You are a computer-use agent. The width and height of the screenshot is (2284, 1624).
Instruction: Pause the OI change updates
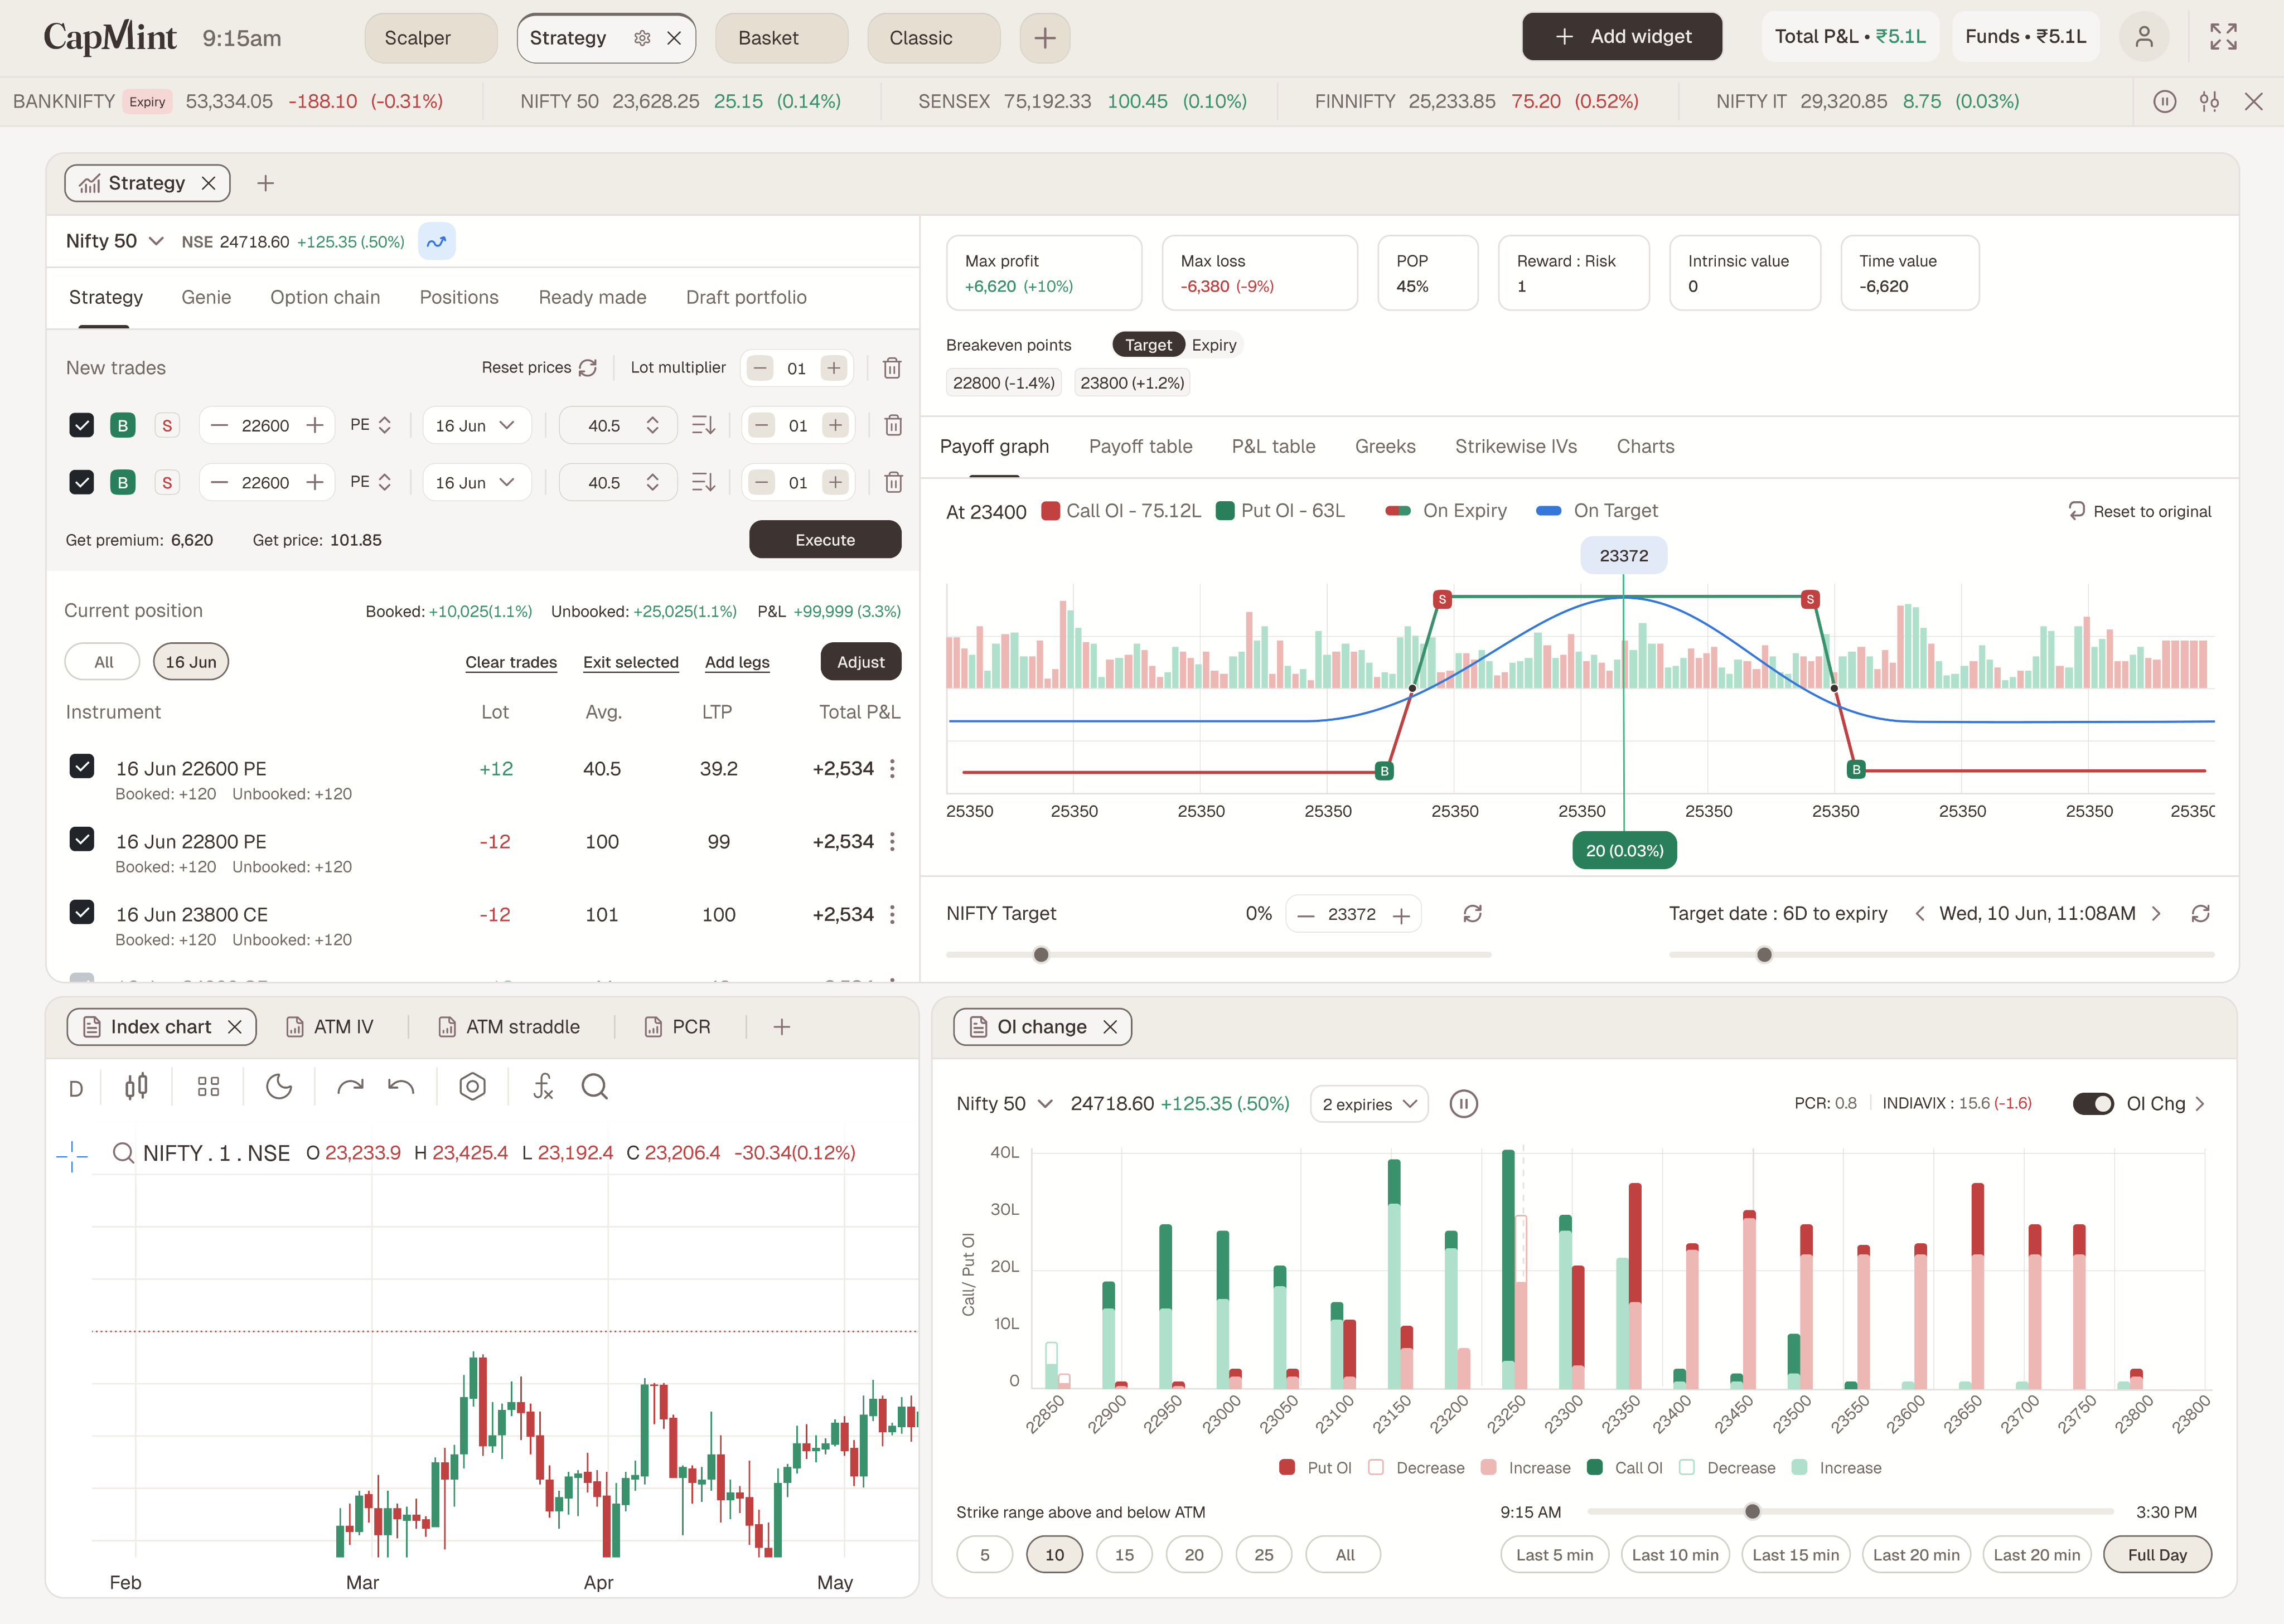(x=1463, y=1104)
